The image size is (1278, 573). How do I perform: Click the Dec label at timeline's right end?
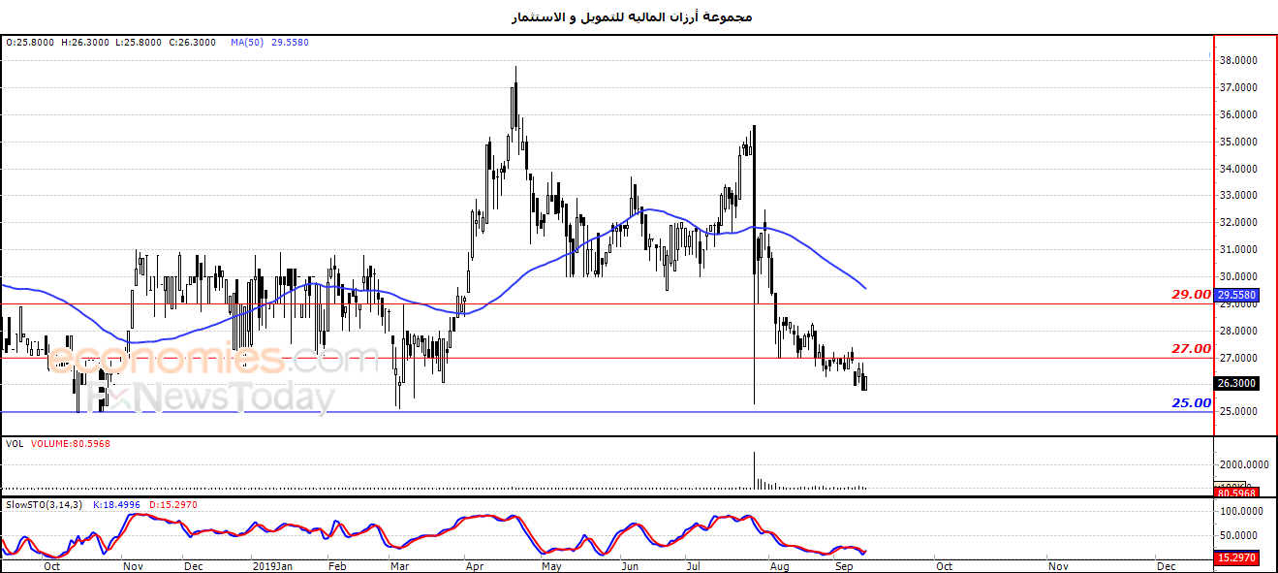[x=1166, y=565]
